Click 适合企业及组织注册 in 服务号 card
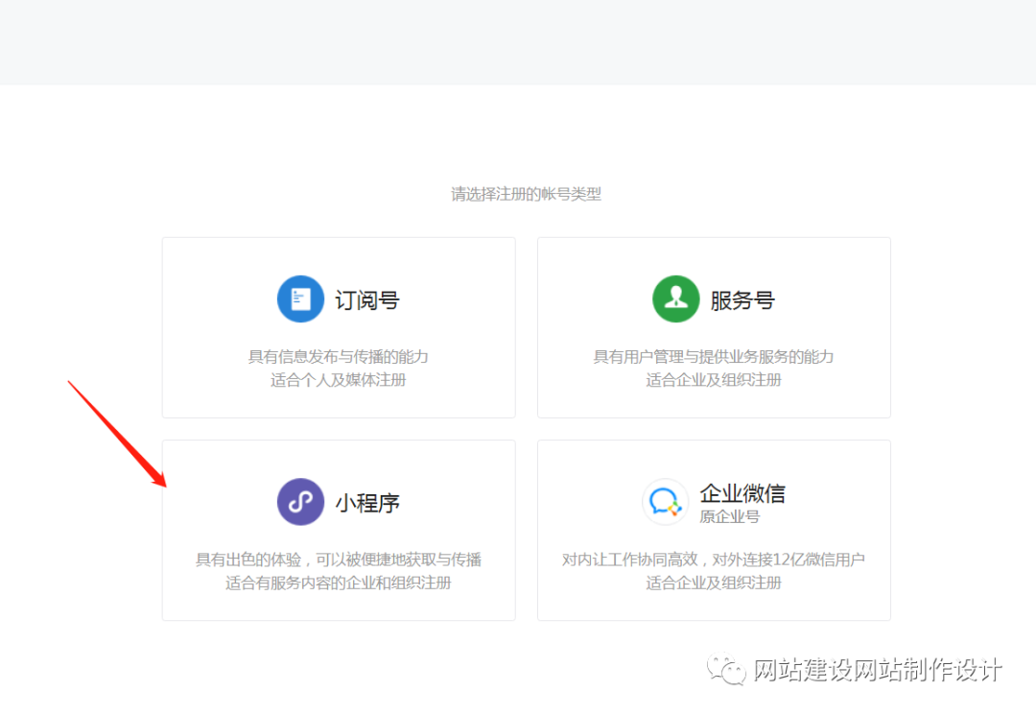 pos(714,380)
